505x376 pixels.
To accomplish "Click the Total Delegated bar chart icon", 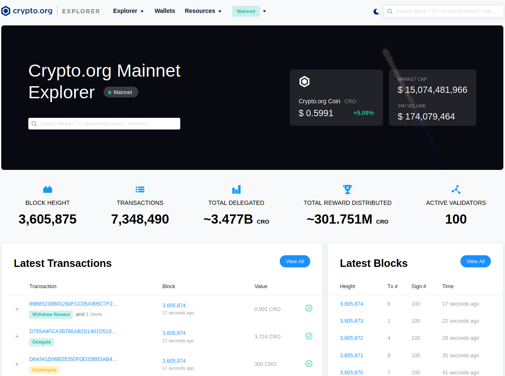I will point(236,189).
